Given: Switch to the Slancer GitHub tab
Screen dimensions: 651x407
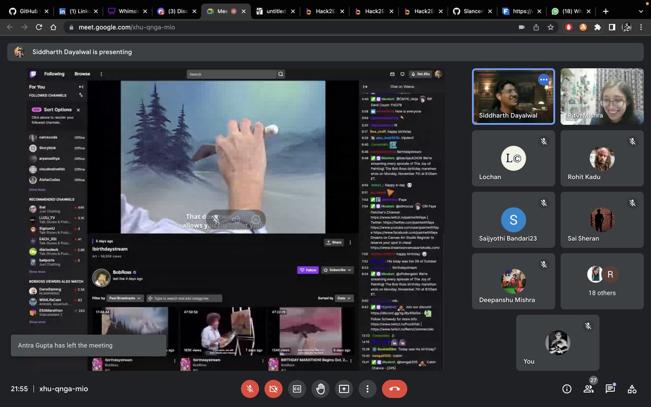Looking at the screenshot, I should [471, 11].
